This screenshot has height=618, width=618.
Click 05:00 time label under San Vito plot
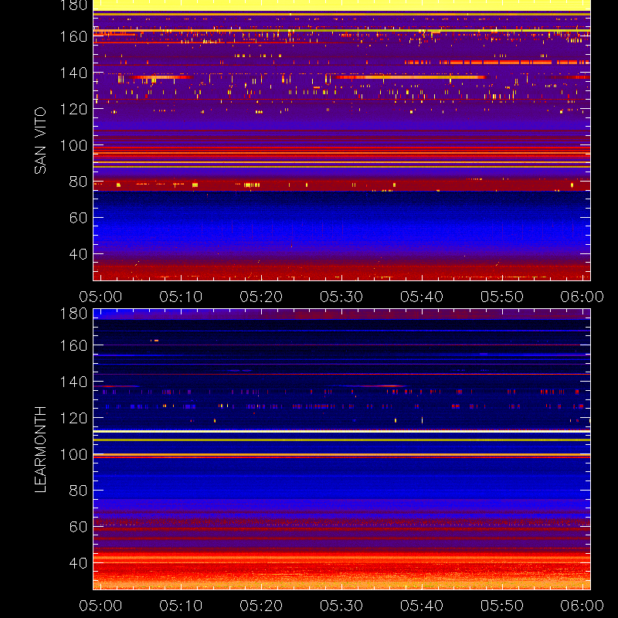click(x=100, y=297)
